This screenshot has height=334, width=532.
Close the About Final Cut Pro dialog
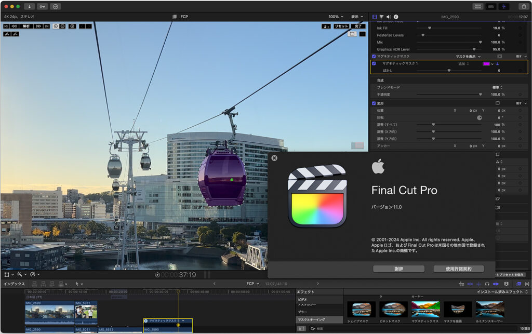pos(274,158)
